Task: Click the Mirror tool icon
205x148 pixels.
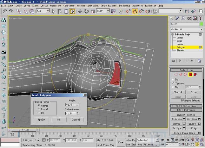Action: click(x=187, y=11)
